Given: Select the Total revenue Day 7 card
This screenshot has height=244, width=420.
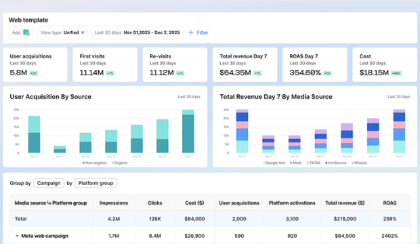Looking at the screenshot, I should [x=245, y=64].
